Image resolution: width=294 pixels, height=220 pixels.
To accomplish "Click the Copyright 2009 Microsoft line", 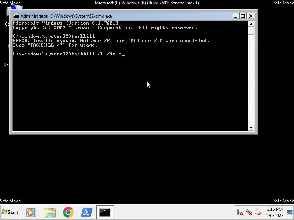I will click(105, 27).
